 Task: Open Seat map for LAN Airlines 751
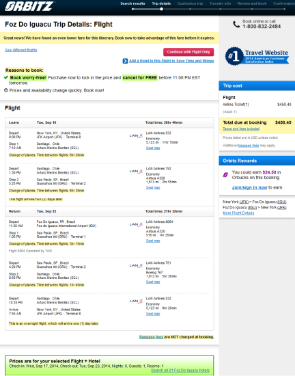coord(153,282)
